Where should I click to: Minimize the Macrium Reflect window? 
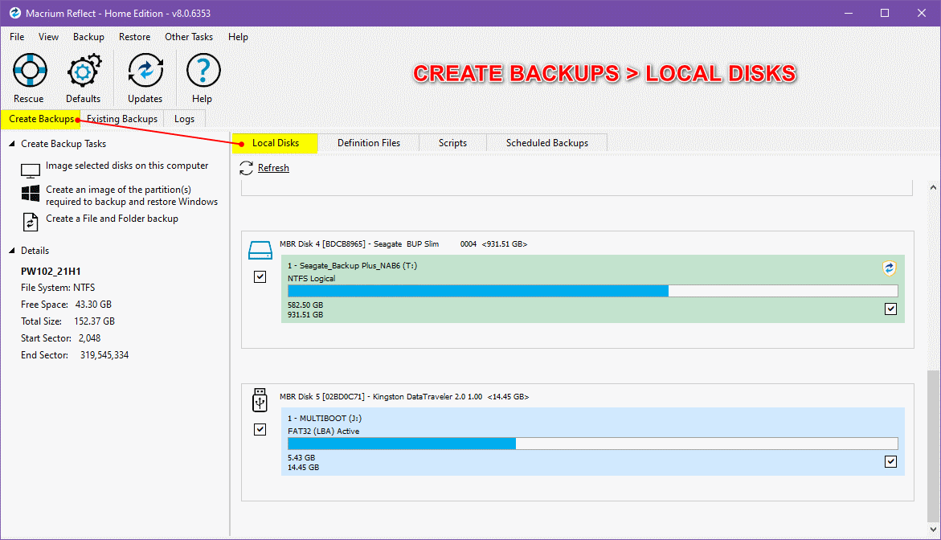[849, 13]
